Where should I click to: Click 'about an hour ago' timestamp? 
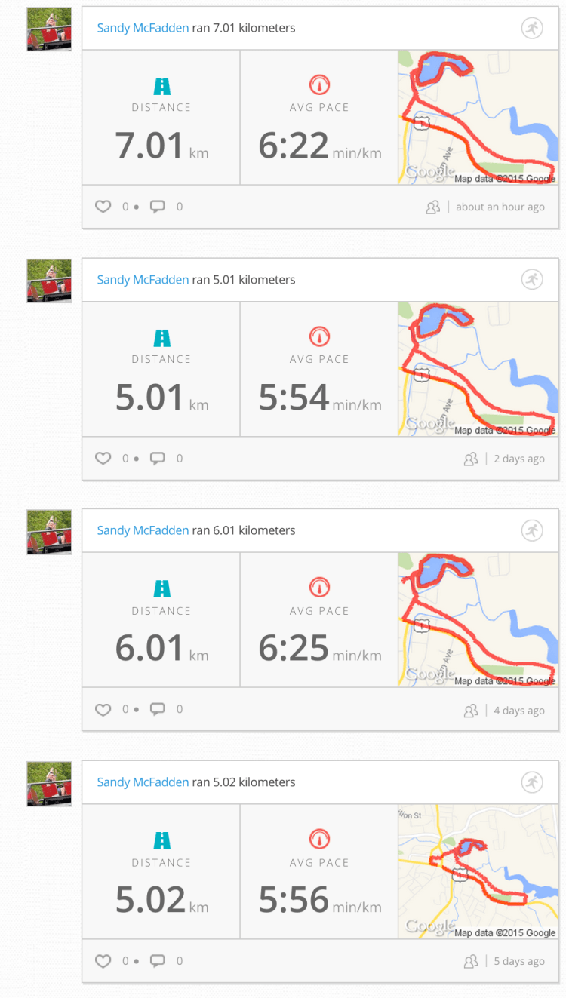(500, 207)
